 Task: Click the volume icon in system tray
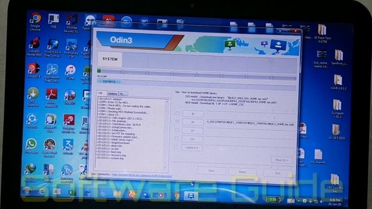pos(321,201)
